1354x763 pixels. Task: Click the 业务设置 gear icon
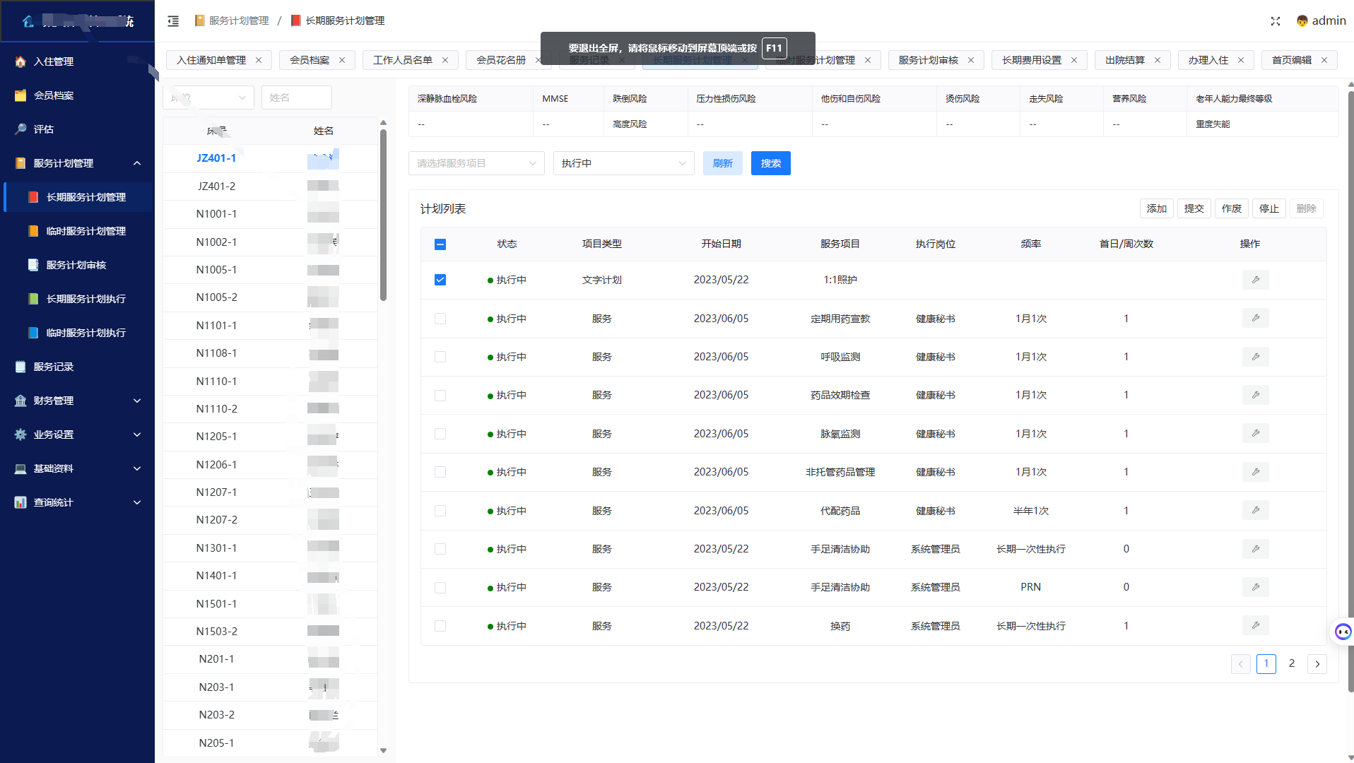click(x=20, y=434)
